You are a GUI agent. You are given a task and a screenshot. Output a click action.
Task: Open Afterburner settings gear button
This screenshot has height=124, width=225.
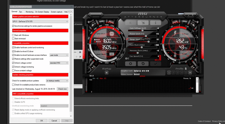click(130, 64)
